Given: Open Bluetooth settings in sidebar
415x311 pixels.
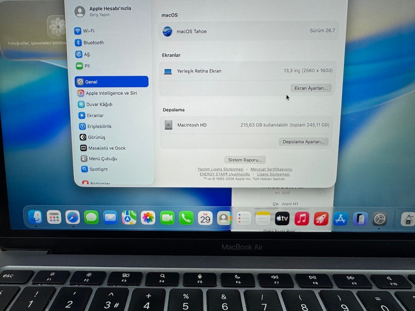Looking at the screenshot, I should [x=89, y=43].
